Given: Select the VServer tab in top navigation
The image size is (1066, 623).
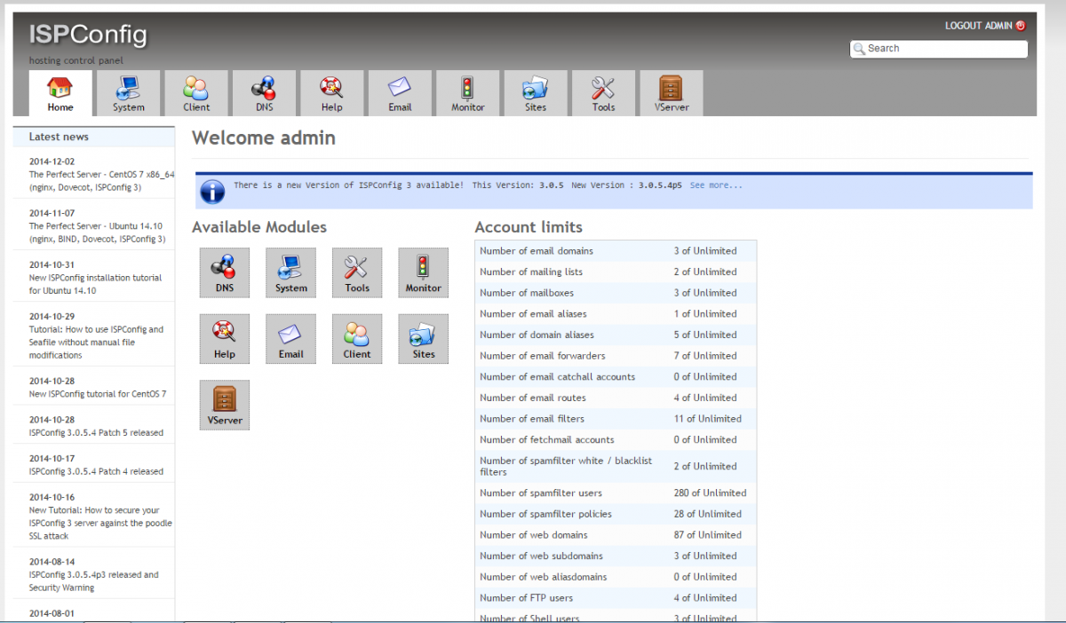Looking at the screenshot, I should [x=672, y=93].
